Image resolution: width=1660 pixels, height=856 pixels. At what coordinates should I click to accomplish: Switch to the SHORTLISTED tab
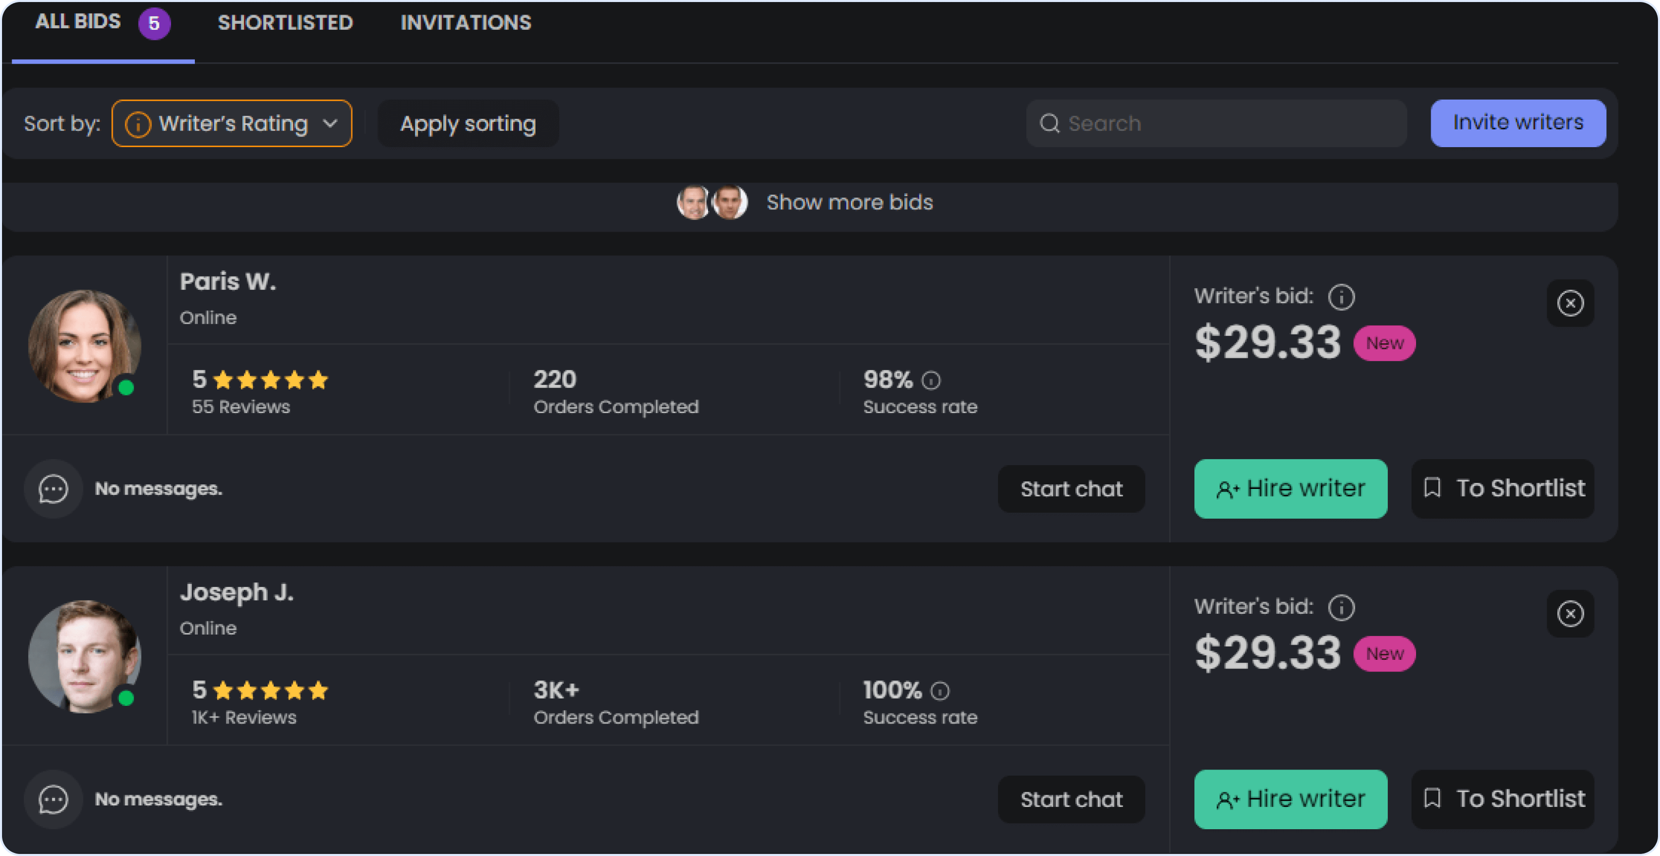click(x=285, y=23)
